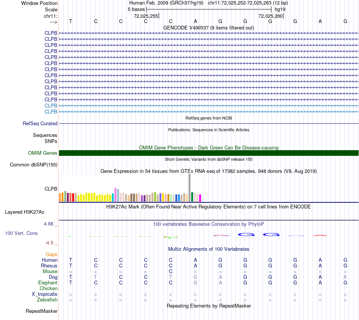Click the Window Position track label
Viewport: 359px width, 320px height.
coord(39,3)
